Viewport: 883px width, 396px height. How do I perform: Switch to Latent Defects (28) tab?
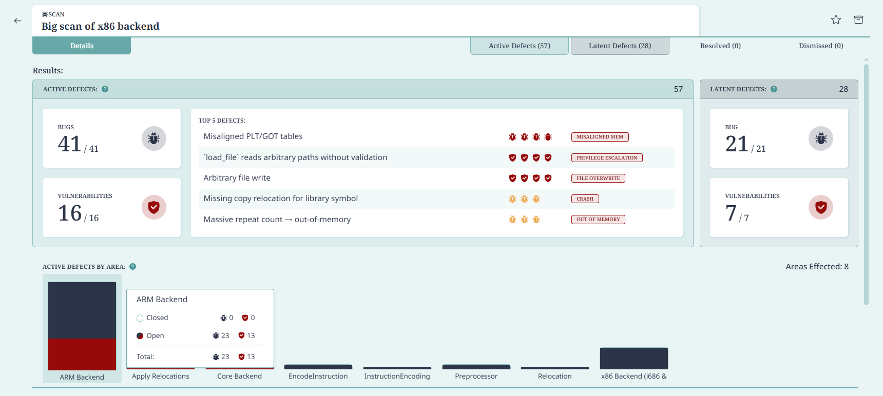coord(620,46)
